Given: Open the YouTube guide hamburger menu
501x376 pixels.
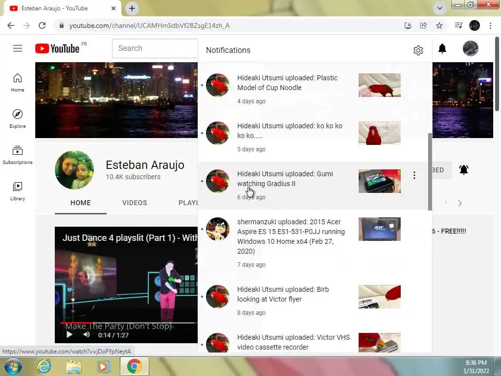Looking at the screenshot, I should tap(18, 48).
